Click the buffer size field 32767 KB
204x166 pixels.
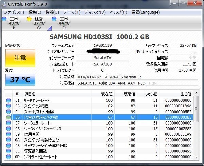[184, 45]
